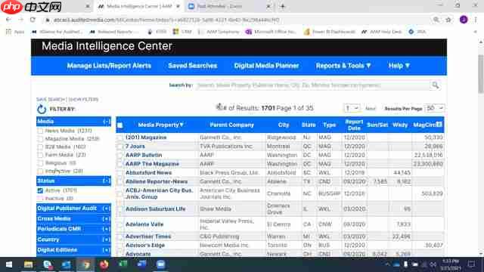Check the Farm Media filter
This screenshot has height=272, width=484.
click(40, 155)
